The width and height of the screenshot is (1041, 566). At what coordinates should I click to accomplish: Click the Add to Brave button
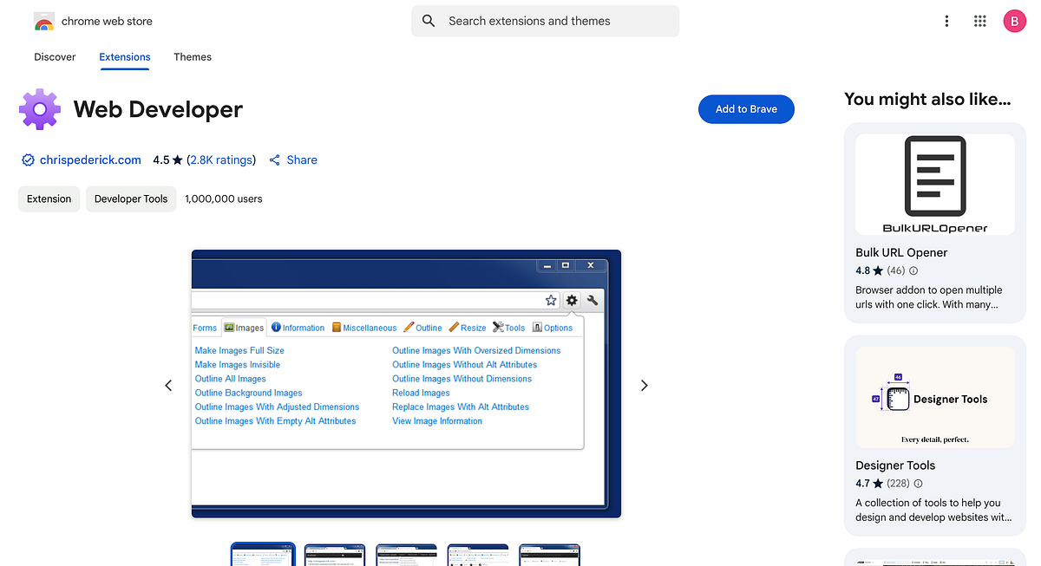coord(746,109)
